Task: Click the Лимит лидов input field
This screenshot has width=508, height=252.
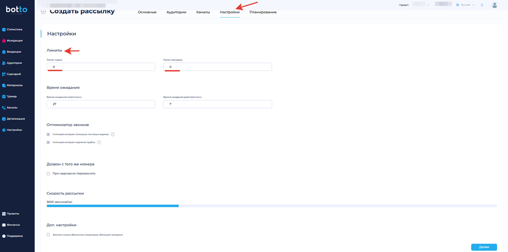Action: pos(101,67)
